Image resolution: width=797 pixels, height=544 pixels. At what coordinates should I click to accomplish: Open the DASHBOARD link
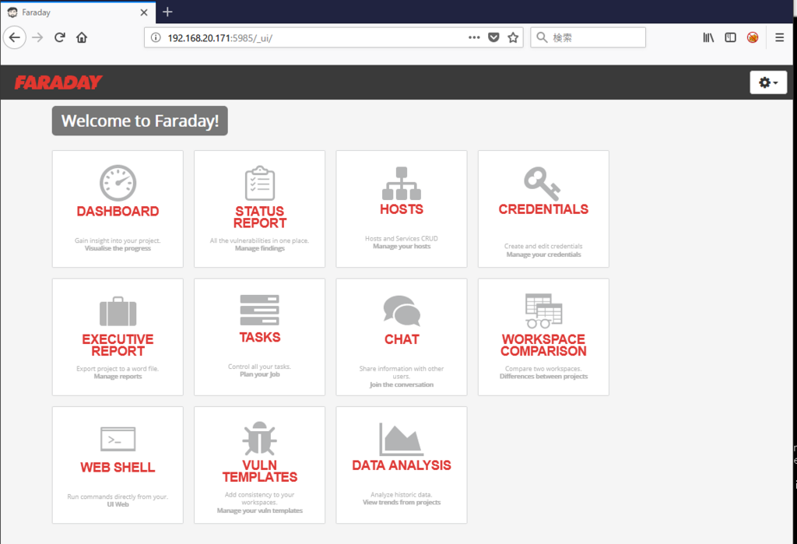point(118,212)
